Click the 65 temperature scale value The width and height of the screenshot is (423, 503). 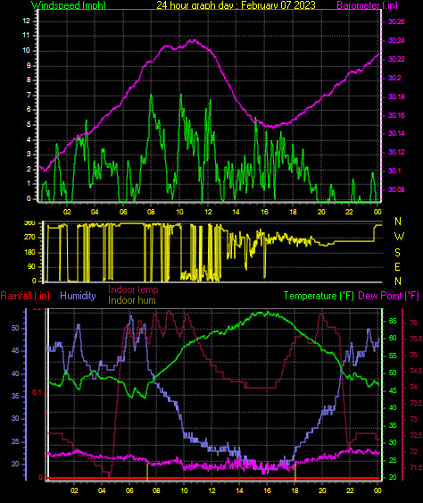coord(393,321)
